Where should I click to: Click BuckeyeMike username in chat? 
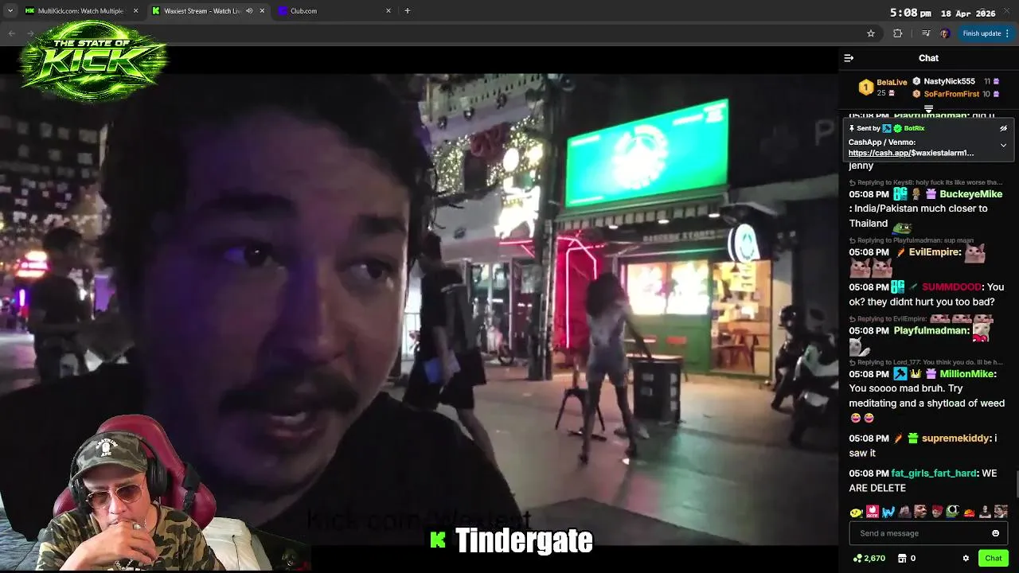970,194
